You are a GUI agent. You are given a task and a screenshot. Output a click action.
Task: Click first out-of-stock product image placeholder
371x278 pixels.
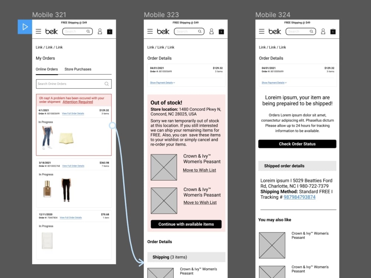pos(164,168)
